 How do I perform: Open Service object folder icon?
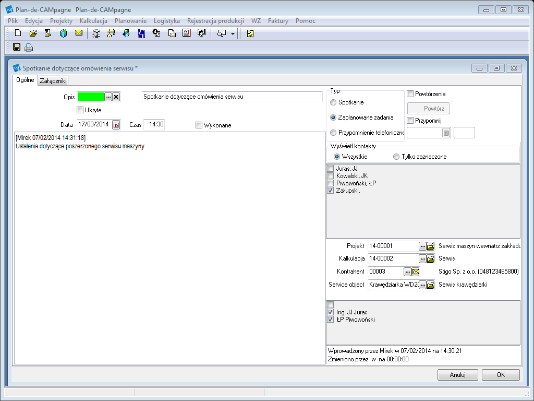pos(430,285)
